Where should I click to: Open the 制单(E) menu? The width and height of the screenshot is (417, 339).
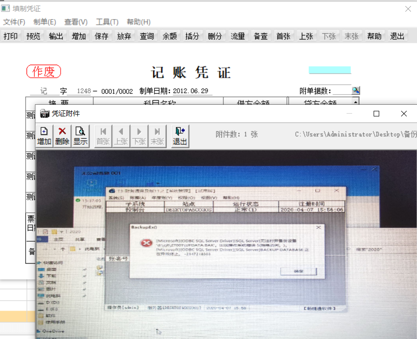[x=45, y=22]
